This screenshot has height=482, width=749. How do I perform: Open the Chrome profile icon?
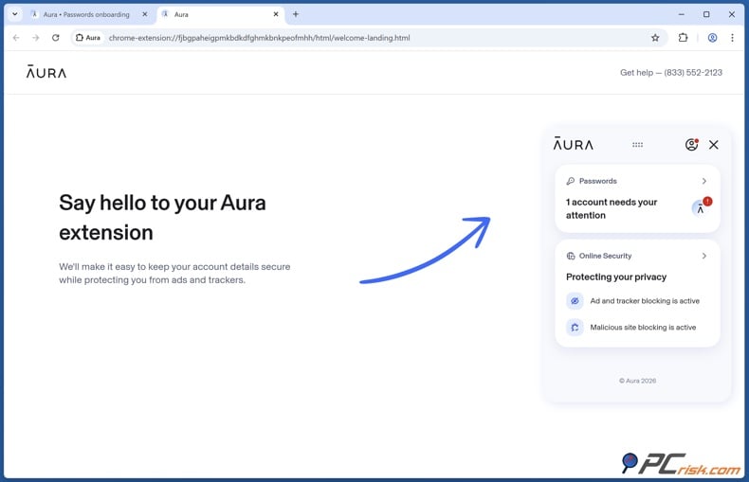click(712, 38)
